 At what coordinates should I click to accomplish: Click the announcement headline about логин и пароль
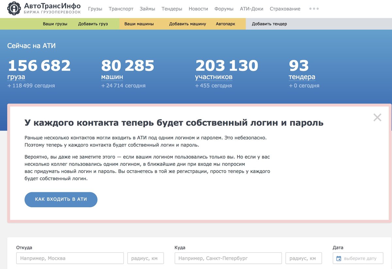pos(174,123)
